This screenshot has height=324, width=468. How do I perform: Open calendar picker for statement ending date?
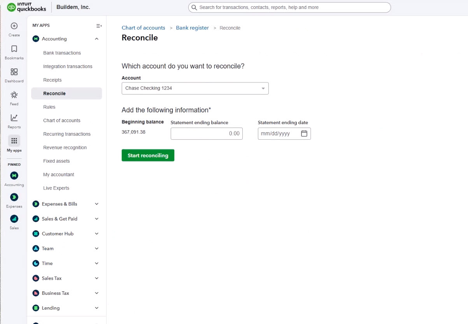[x=304, y=133]
